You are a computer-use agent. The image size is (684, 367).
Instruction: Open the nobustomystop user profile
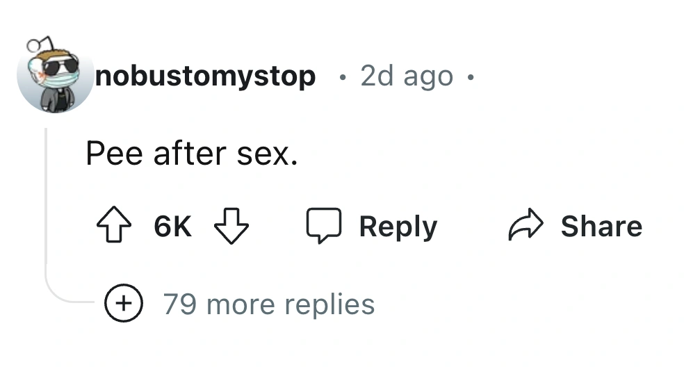pyautogui.click(x=205, y=76)
